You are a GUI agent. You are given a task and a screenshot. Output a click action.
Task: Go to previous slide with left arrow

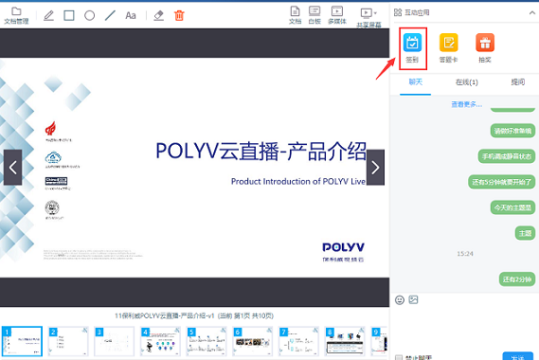[x=12, y=168]
